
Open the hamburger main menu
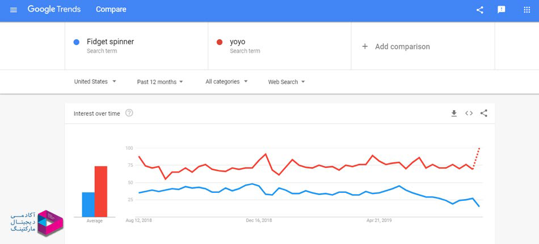[14, 10]
